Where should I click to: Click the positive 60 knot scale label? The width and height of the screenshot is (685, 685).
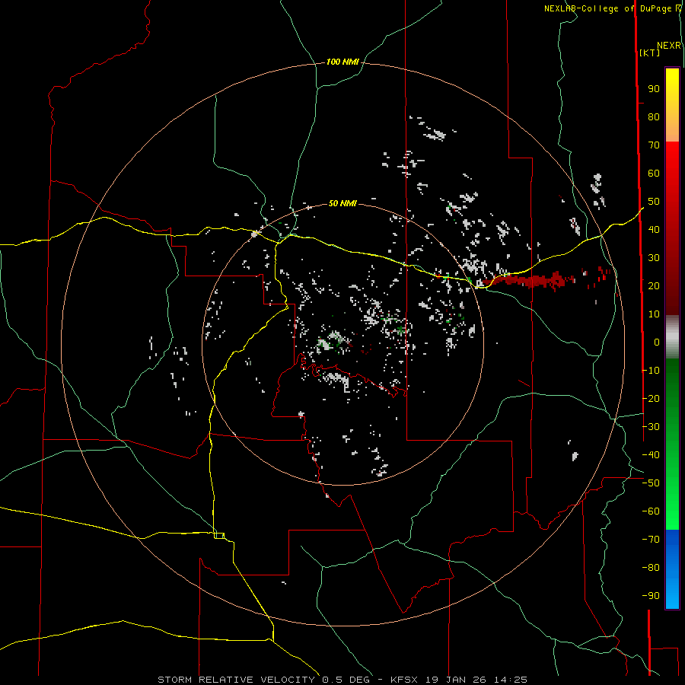tap(654, 174)
